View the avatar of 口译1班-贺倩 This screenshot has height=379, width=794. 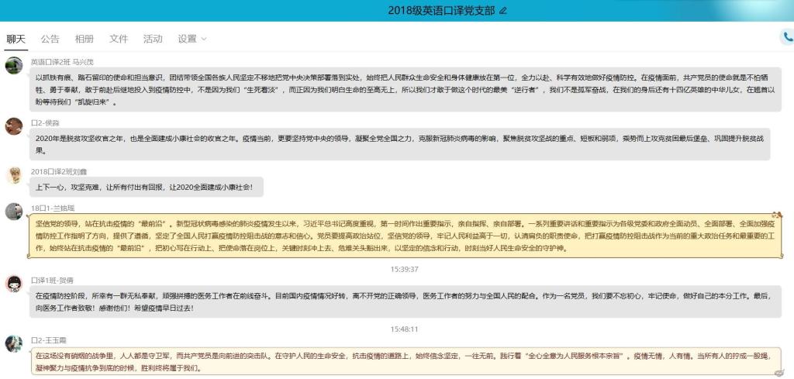pos(14,284)
